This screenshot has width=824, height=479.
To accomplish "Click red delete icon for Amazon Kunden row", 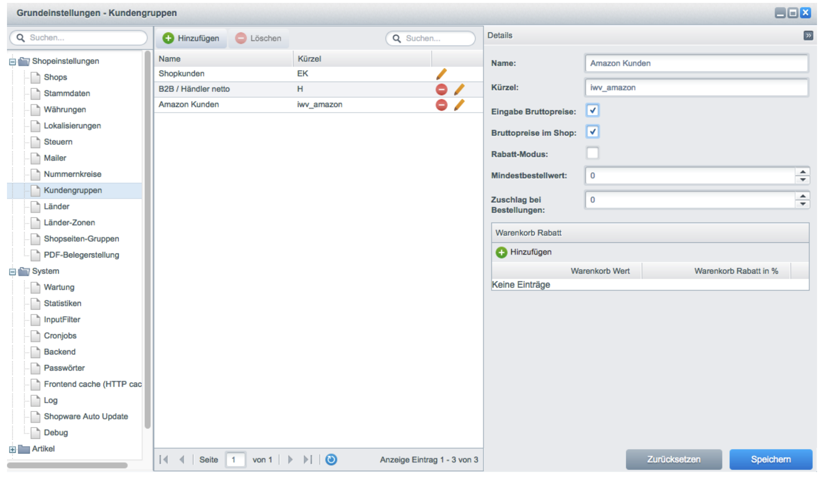I will [441, 105].
